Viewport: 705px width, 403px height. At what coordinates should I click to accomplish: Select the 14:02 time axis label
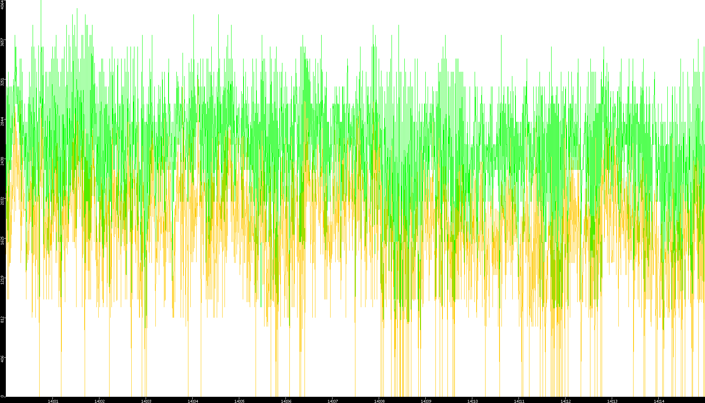click(100, 401)
